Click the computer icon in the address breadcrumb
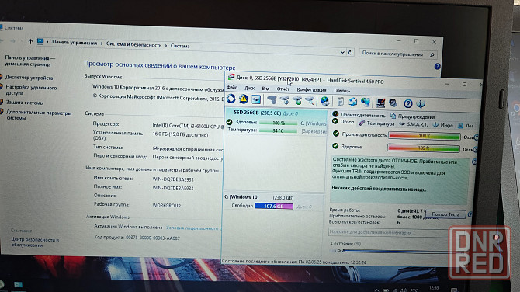 click(x=40, y=41)
